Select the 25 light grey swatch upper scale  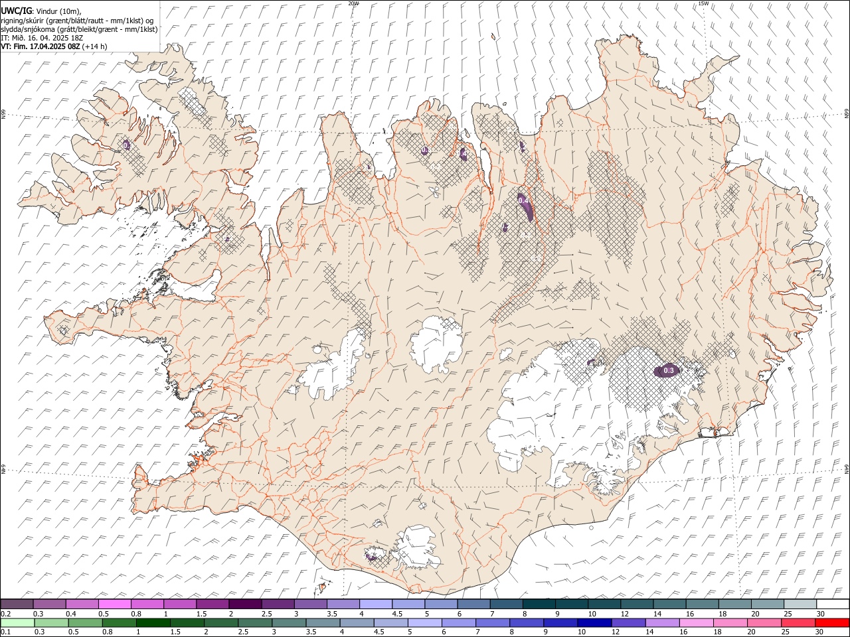pos(800,604)
